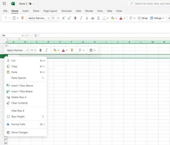Toggle Bold in the ribbon
Screen dimensions: 170x145
[75, 18]
